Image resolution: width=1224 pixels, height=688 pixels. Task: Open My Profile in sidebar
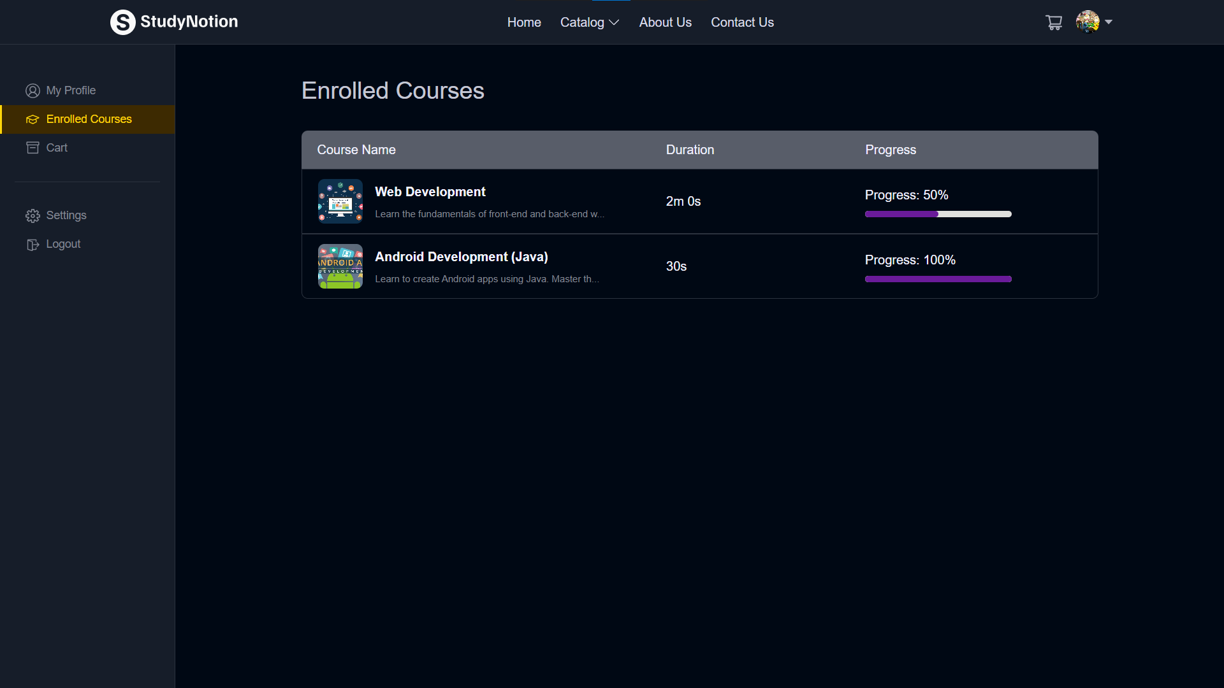pyautogui.click(x=87, y=90)
